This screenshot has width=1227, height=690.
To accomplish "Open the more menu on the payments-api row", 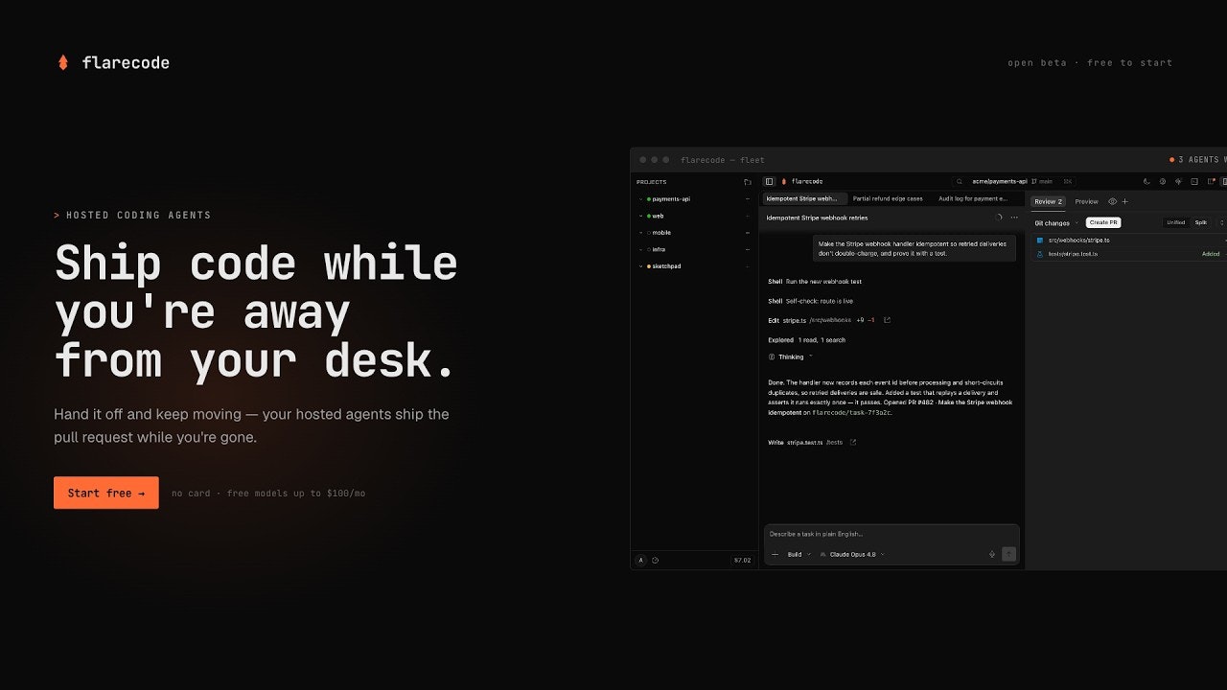I will pyautogui.click(x=748, y=199).
